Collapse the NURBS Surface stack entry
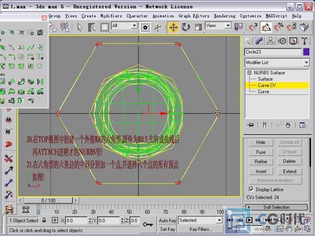315x236 pixels. pos(249,72)
